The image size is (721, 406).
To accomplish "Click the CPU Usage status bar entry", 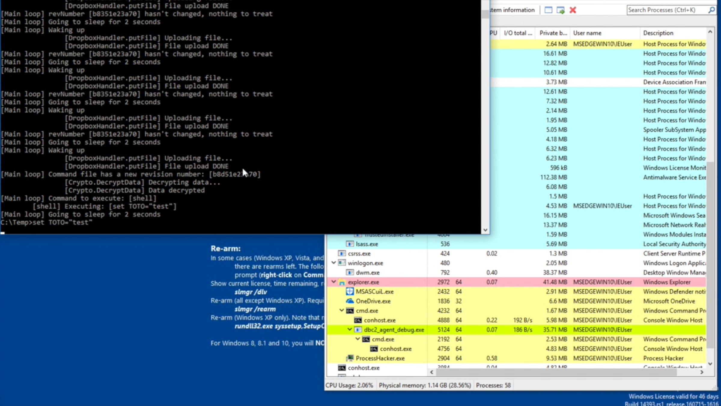I will pyautogui.click(x=349, y=385).
